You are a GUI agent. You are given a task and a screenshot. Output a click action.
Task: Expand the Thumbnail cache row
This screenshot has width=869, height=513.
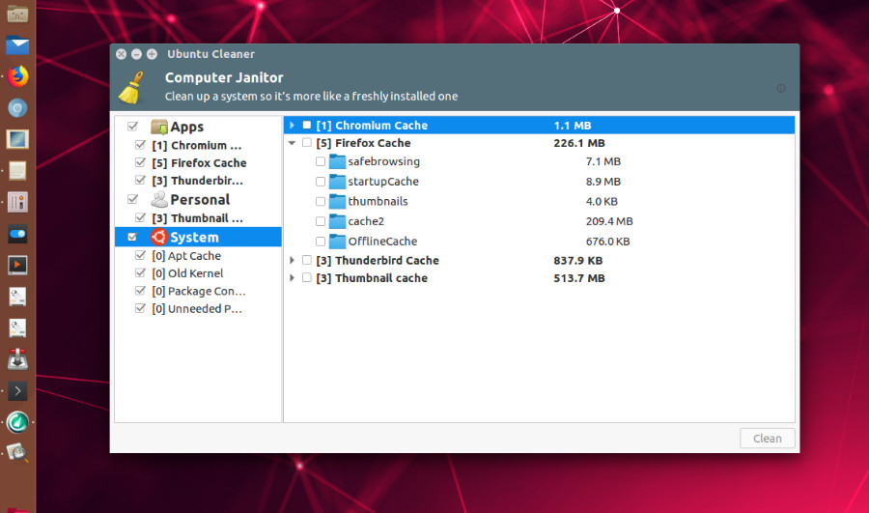292,278
